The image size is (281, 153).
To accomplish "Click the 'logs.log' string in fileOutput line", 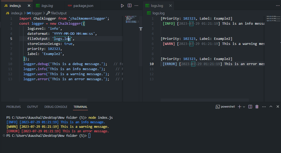I will (x=62, y=39).
